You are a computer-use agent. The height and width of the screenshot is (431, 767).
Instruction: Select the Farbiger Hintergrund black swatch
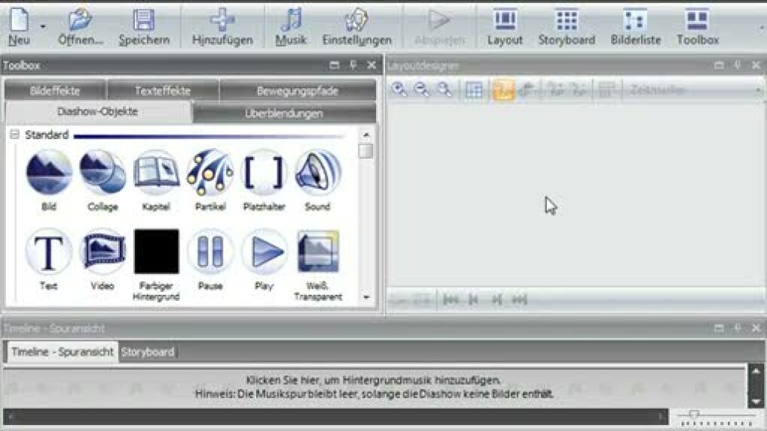157,252
